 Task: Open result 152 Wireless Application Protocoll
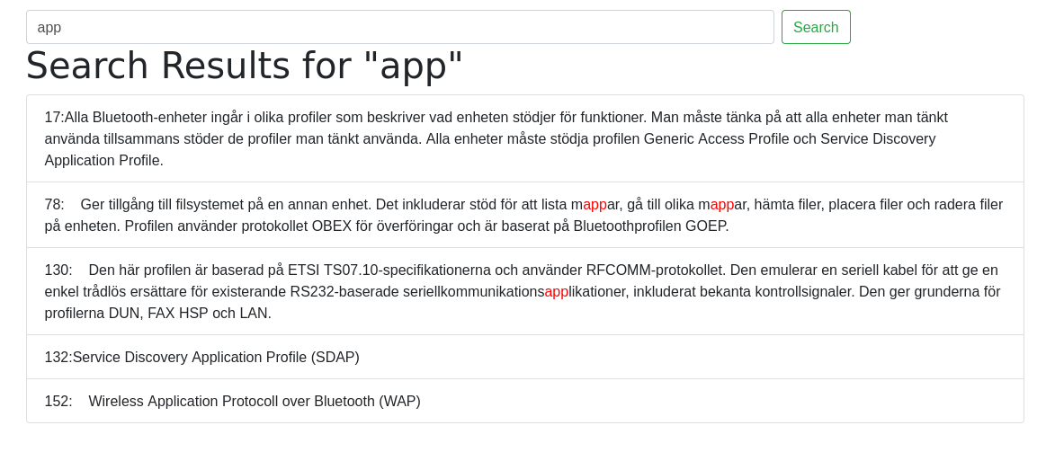(x=254, y=402)
